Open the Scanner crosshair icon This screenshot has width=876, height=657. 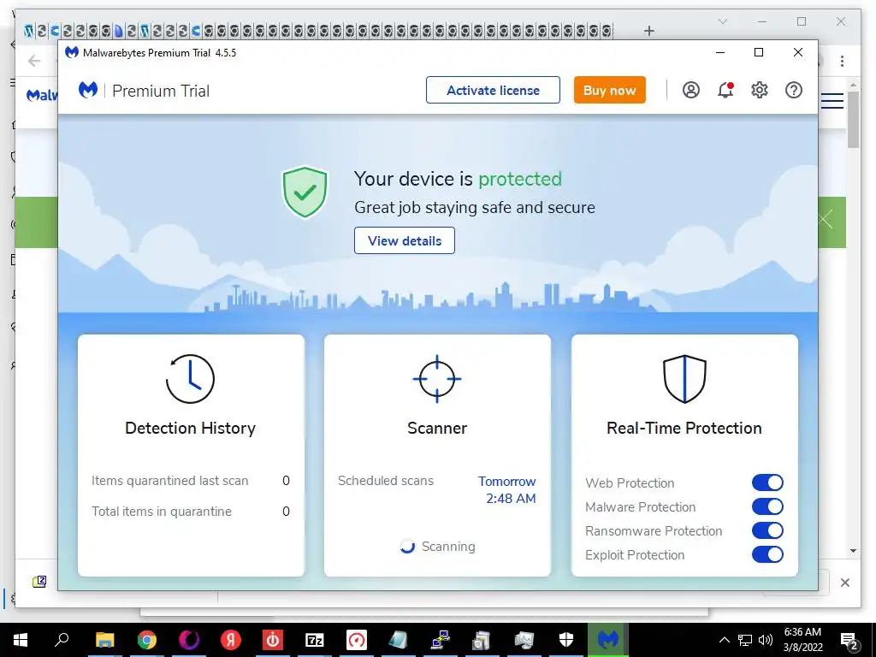pos(437,379)
